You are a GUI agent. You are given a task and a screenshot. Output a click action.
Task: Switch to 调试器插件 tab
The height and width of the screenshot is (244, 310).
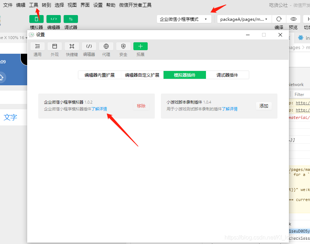[x=227, y=75]
